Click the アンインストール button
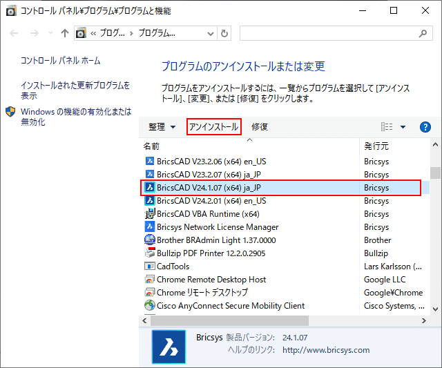 [213, 127]
